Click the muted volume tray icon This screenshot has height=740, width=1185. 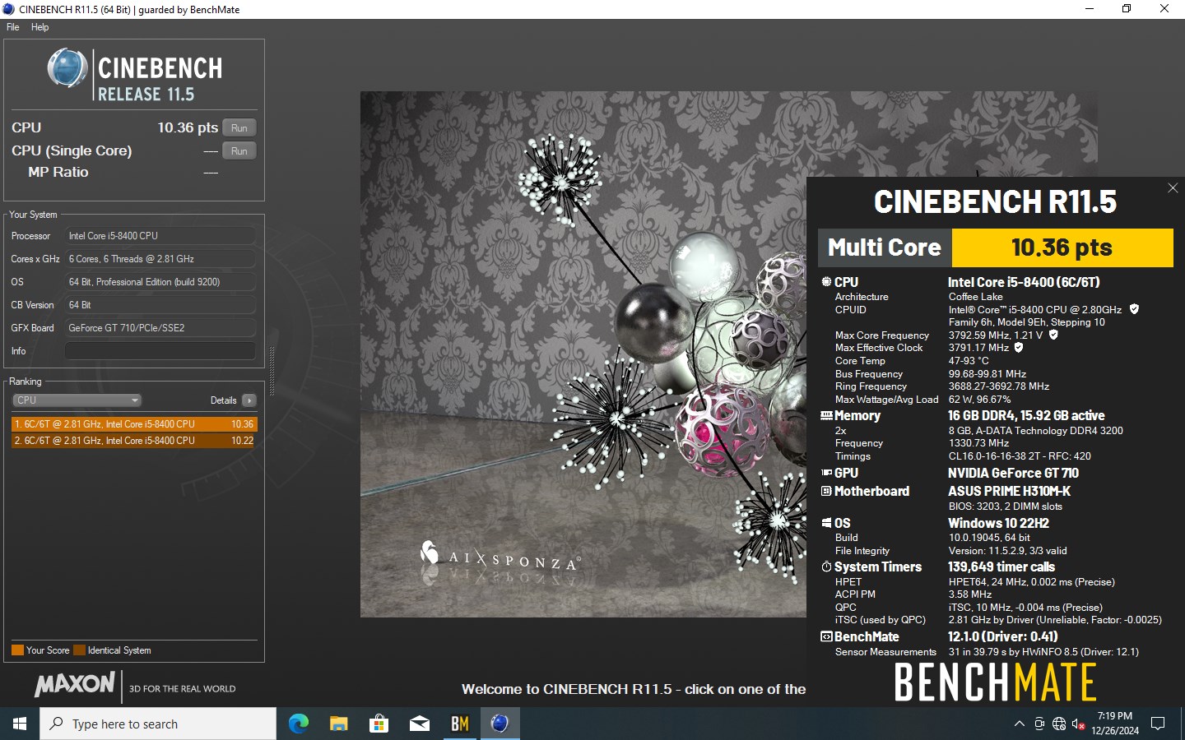pyautogui.click(x=1079, y=724)
